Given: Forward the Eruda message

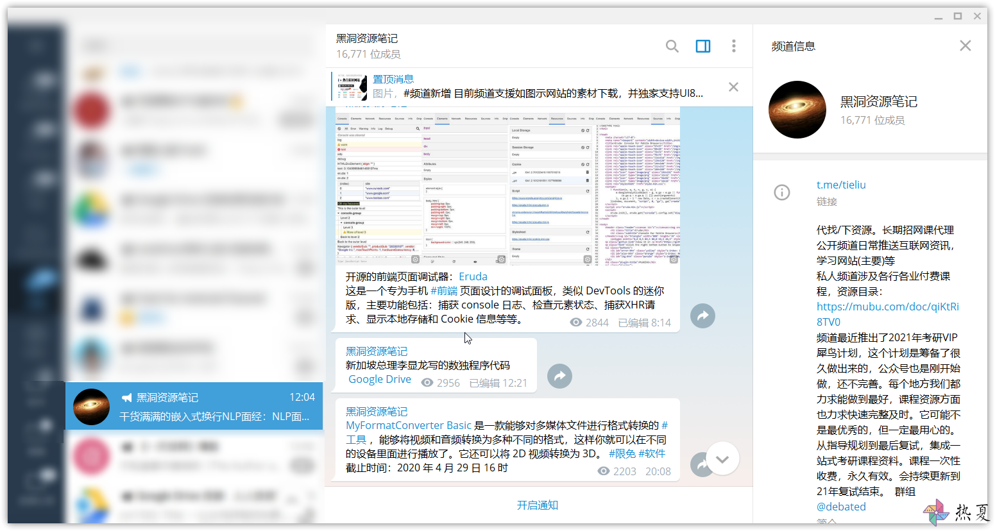Looking at the screenshot, I should point(702,316).
